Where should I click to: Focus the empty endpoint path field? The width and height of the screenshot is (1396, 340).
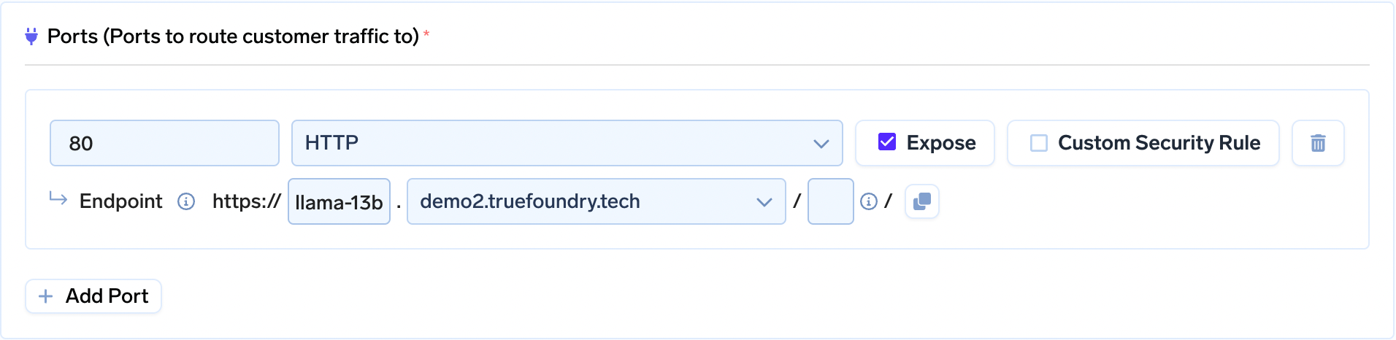830,201
